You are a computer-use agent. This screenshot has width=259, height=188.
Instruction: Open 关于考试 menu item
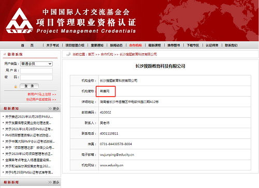53,45
